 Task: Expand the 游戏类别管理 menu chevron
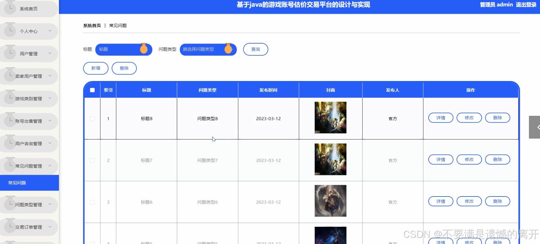point(50,98)
